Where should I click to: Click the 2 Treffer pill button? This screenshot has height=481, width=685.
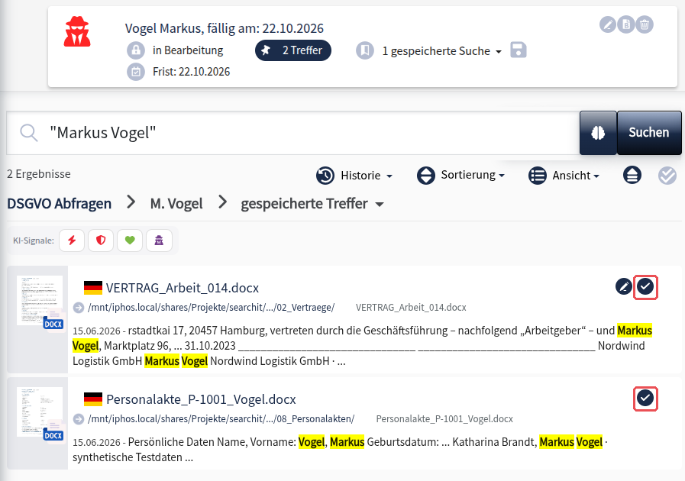coord(293,50)
